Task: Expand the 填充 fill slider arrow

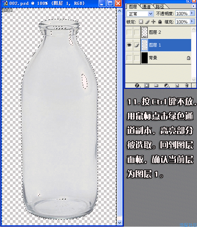Action: click(x=192, y=22)
